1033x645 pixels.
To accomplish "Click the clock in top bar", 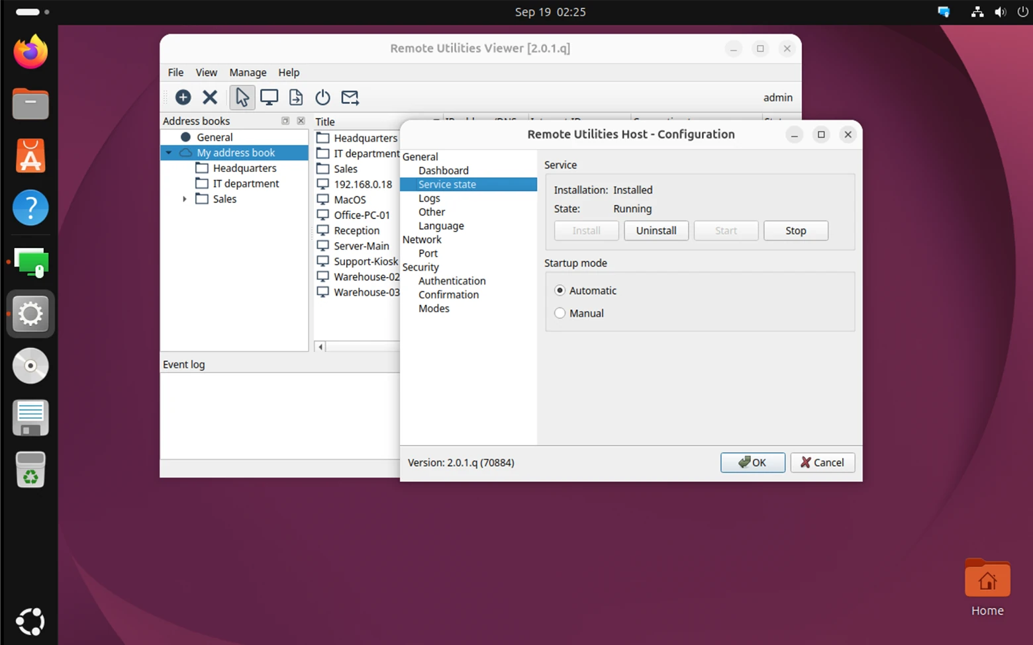I will (550, 12).
